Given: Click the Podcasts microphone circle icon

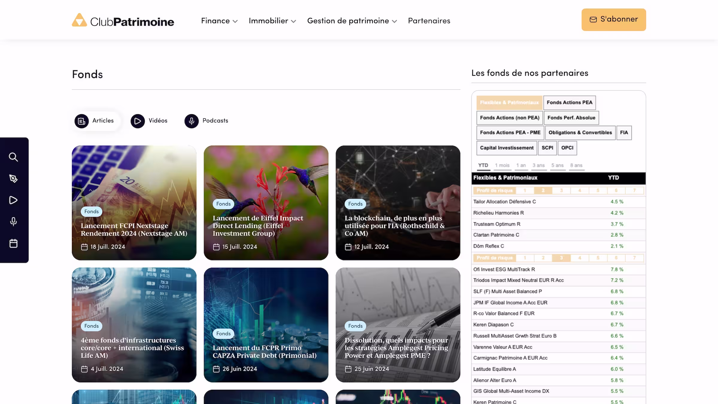Looking at the screenshot, I should (191, 121).
